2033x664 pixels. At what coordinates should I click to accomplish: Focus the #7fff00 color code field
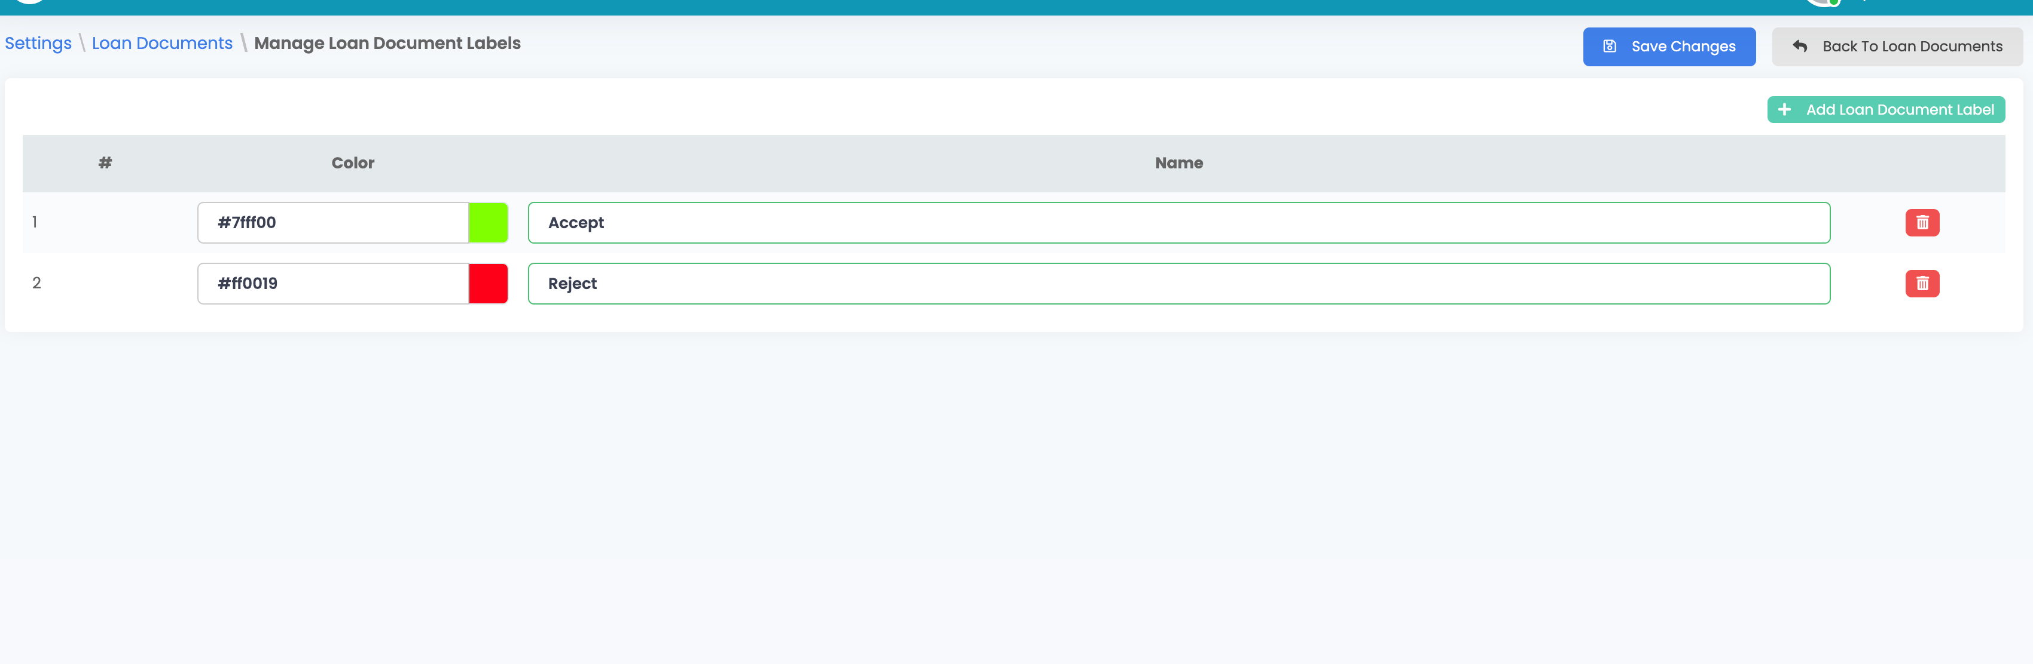pyautogui.click(x=333, y=223)
